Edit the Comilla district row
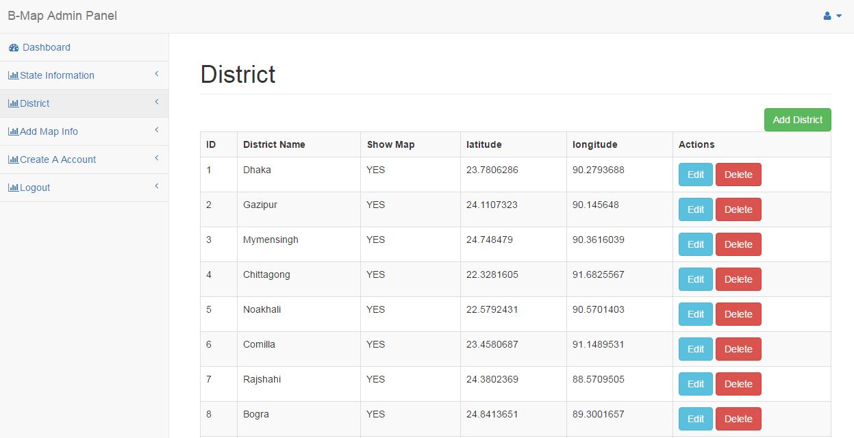Viewport: 854px width, 438px height. pyautogui.click(x=696, y=349)
